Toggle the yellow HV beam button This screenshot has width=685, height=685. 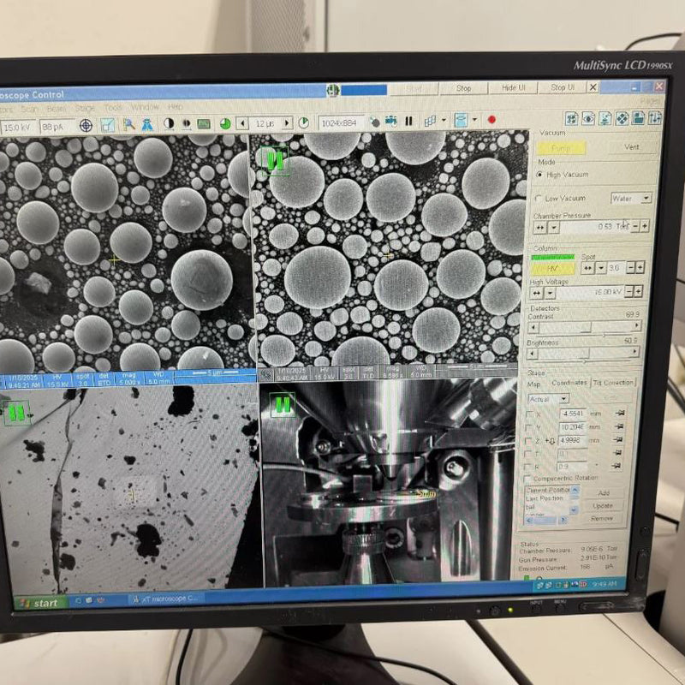point(553,269)
